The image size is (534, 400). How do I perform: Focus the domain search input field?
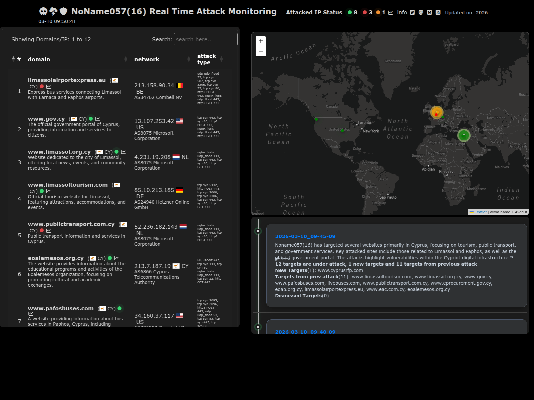[x=206, y=39]
